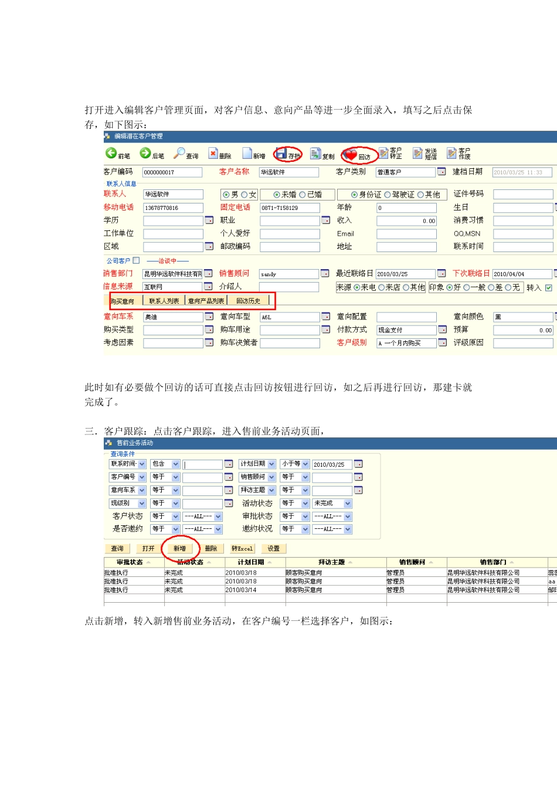557x788 pixels.
Task: Select the 女 gender radio button
Action: 244,195
